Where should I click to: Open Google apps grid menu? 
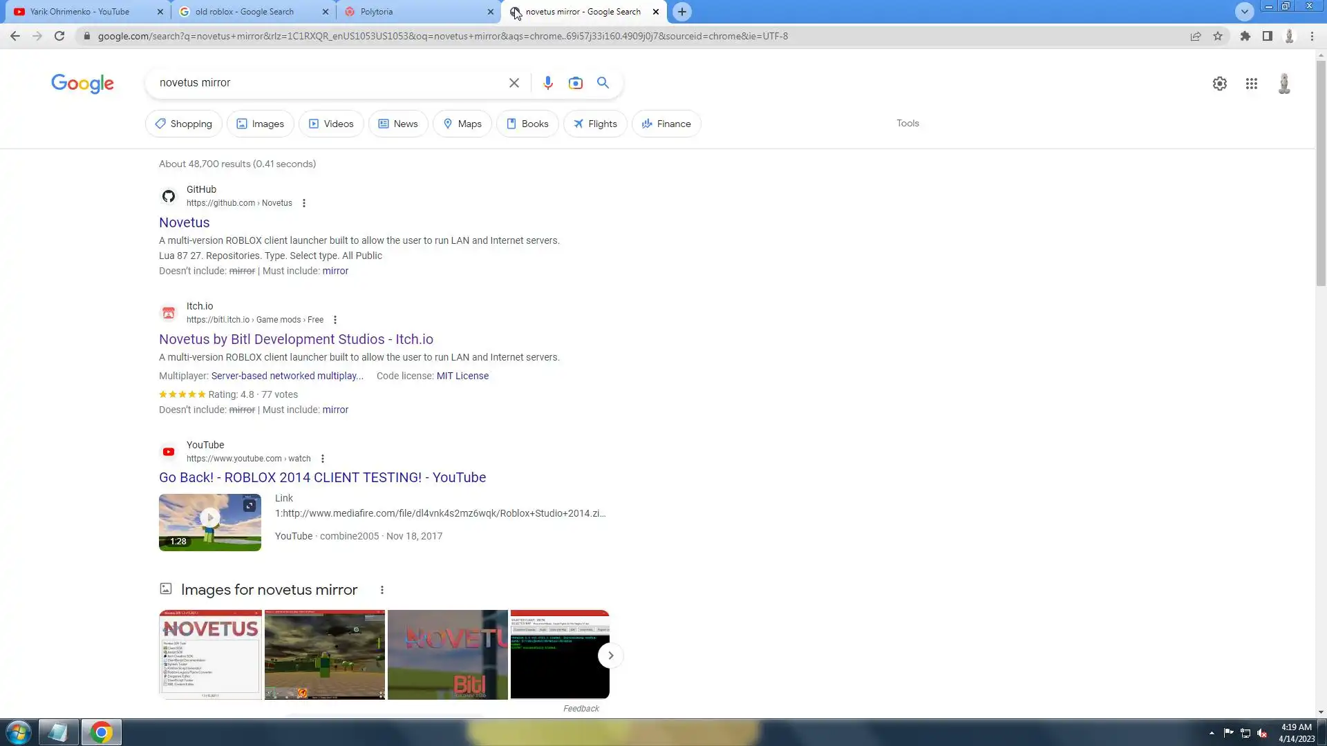point(1251,84)
